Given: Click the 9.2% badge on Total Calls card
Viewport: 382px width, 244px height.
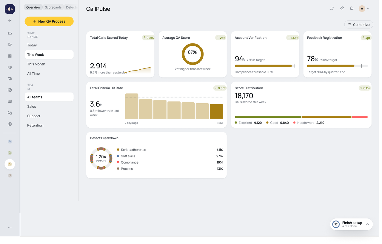Looking at the screenshot, I should click(x=148, y=38).
